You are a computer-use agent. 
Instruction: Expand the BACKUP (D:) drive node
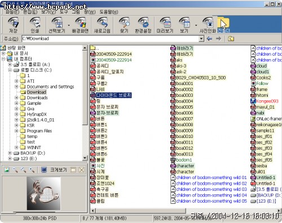(x=10, y=153)
